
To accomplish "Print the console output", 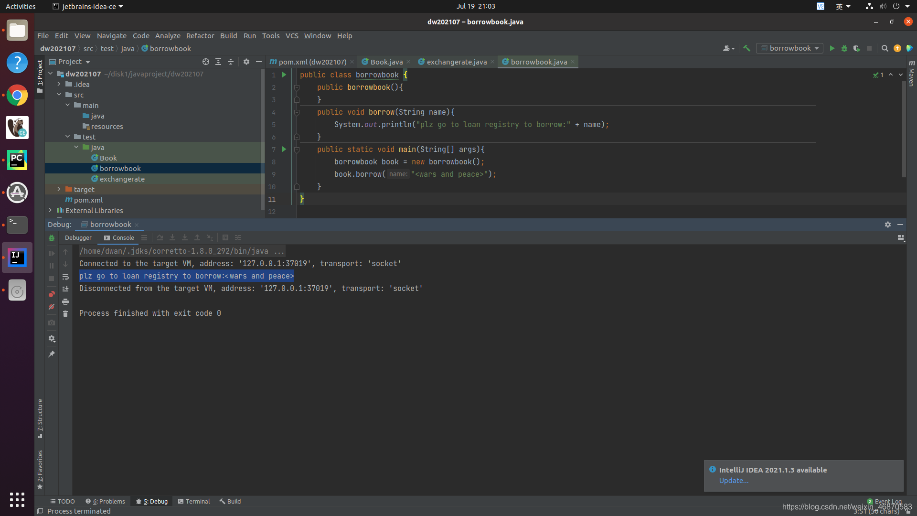I will point(65,301).
